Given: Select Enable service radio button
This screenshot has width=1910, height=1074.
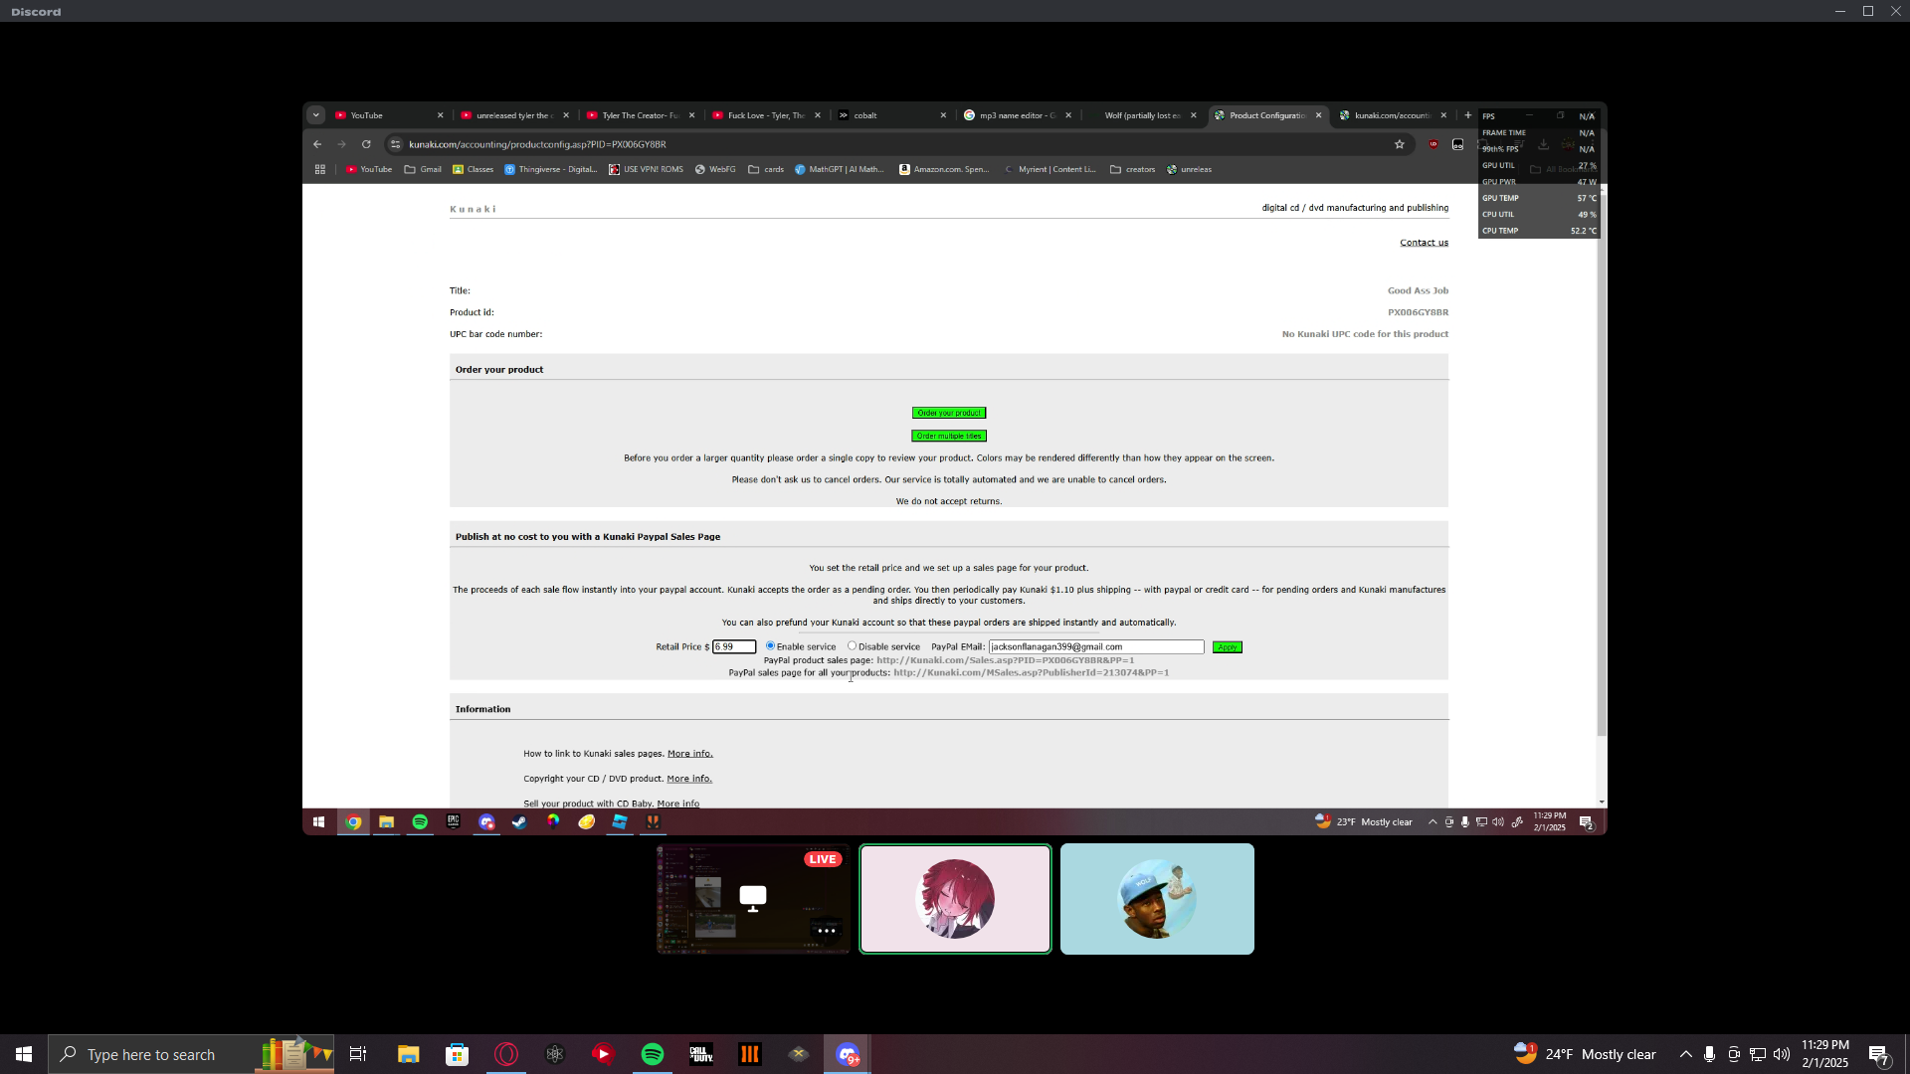Looking at the screenshot, I should 770,646.
